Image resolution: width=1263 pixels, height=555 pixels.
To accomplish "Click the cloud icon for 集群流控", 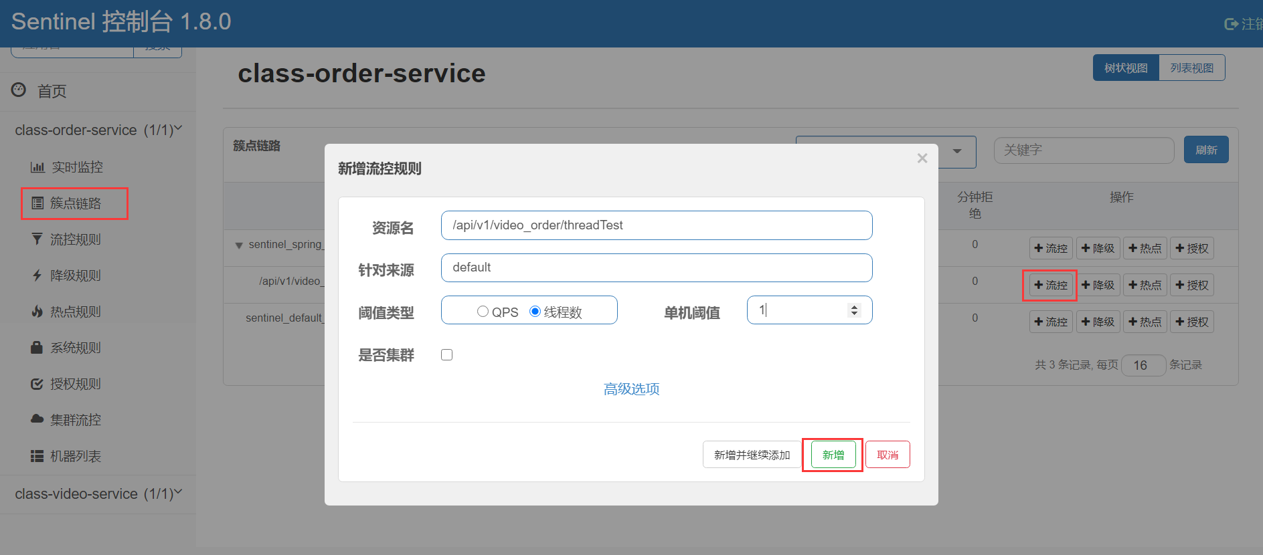I will point(37,419).
